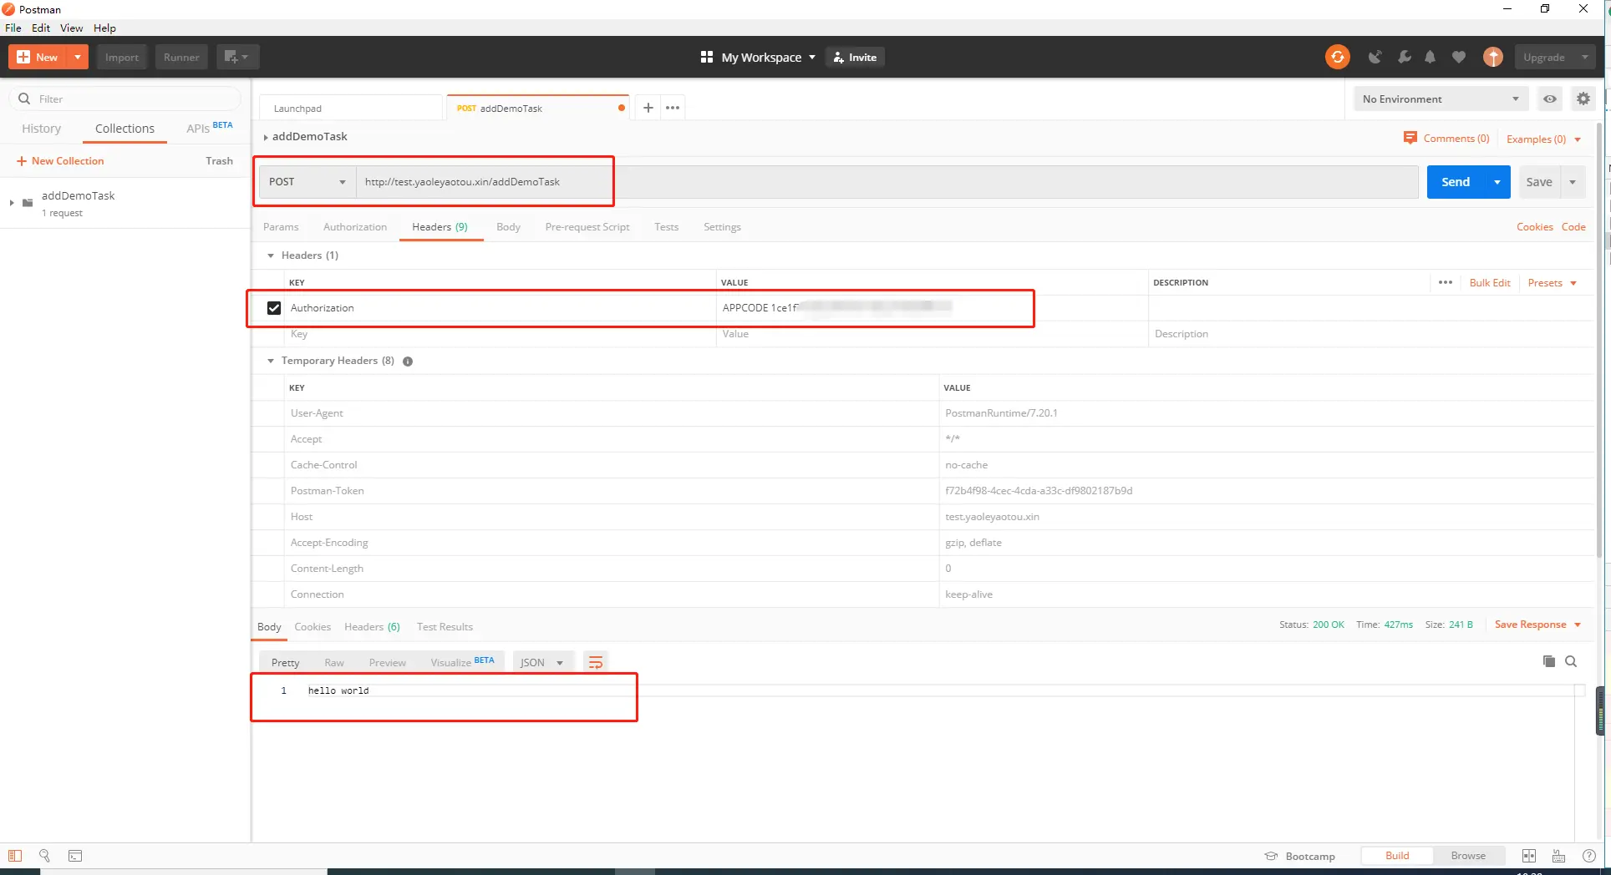Uncheck the Authorization header checkbox

point(274,308)
